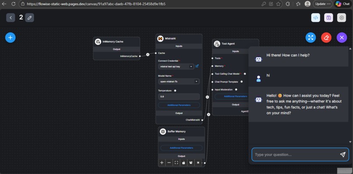Open the Connect Credential dropdown
The image size is (353, 174).
(176, 66)
